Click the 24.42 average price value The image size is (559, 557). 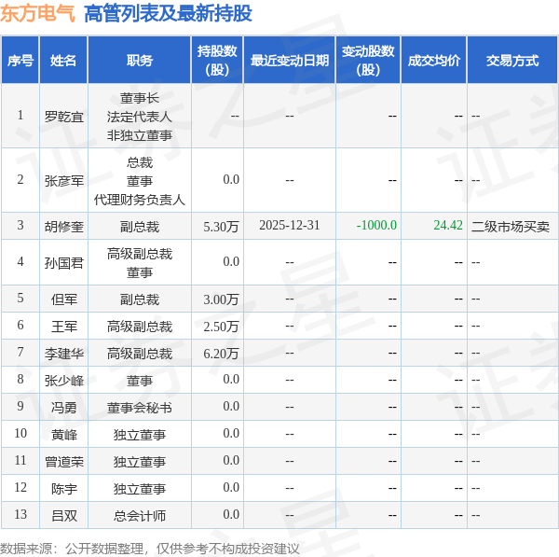[x=448, y=225]
